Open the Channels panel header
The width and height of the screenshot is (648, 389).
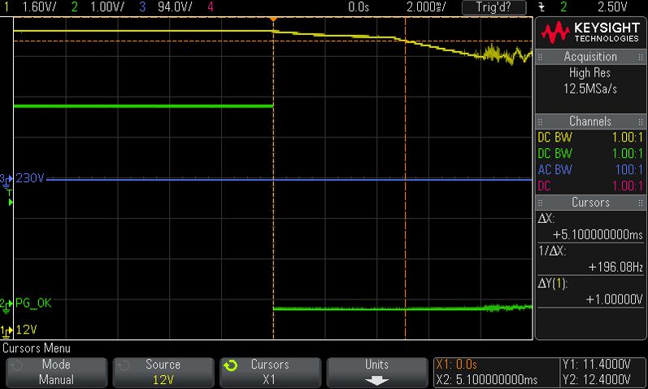point(590,121)
